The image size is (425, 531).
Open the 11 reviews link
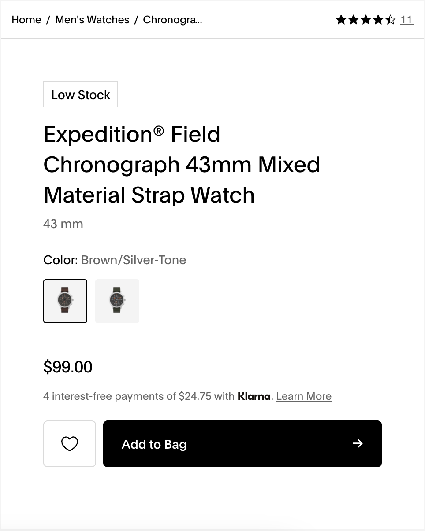click(406, 20)
